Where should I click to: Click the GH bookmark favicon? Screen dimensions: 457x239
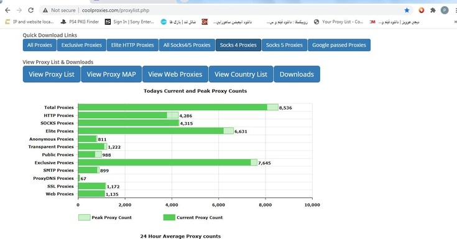coord(205,22)
